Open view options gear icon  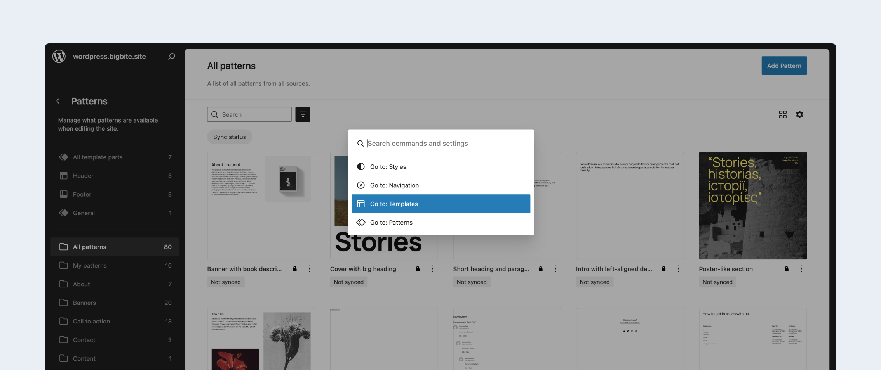pyautogui.click(x=799, y=114)
